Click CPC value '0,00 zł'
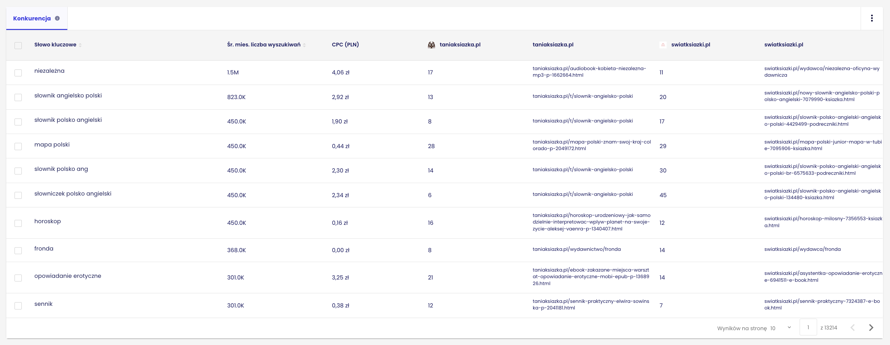Image resolution: width=890 pixels, height=345 pixels. pos(341,250)
